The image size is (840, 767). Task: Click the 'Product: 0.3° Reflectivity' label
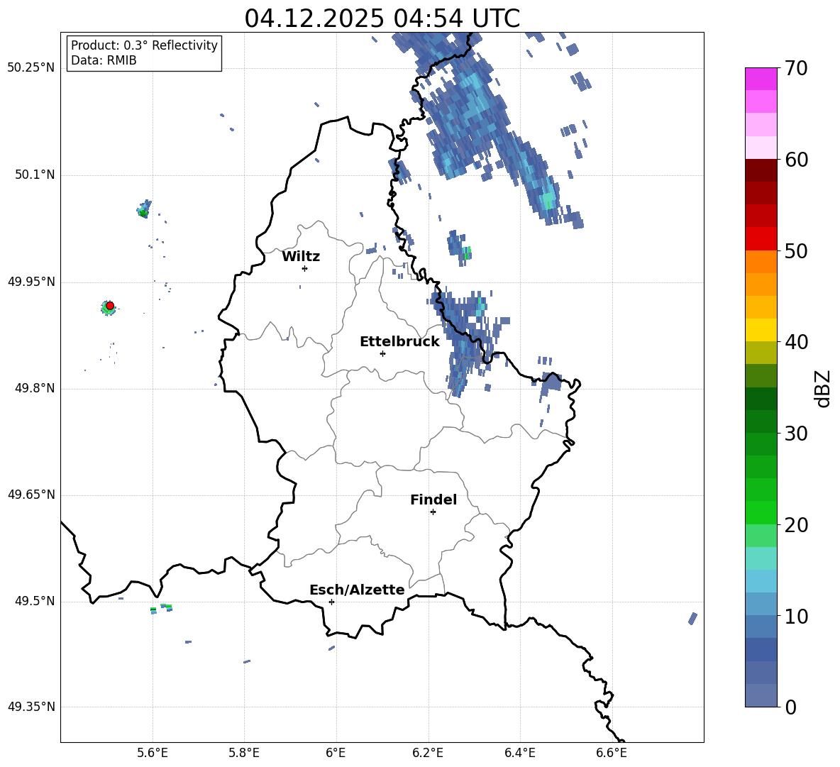144,45
